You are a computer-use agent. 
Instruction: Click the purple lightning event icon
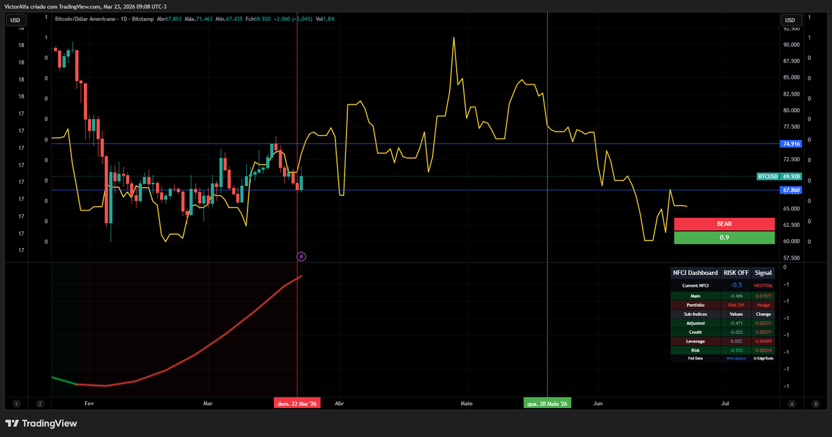301,256
